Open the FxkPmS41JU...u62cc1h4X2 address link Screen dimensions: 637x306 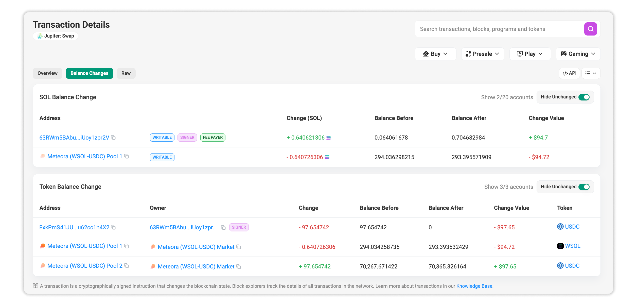[x=74, y=227]
